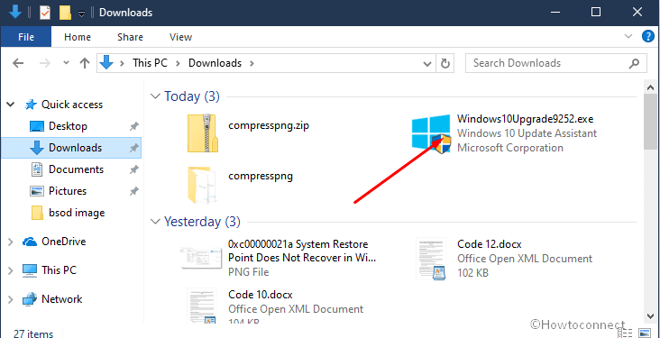Switch to the Home ribbon tab

(78, 37)
